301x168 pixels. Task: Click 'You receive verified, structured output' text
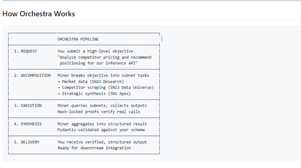pos(102,142)
